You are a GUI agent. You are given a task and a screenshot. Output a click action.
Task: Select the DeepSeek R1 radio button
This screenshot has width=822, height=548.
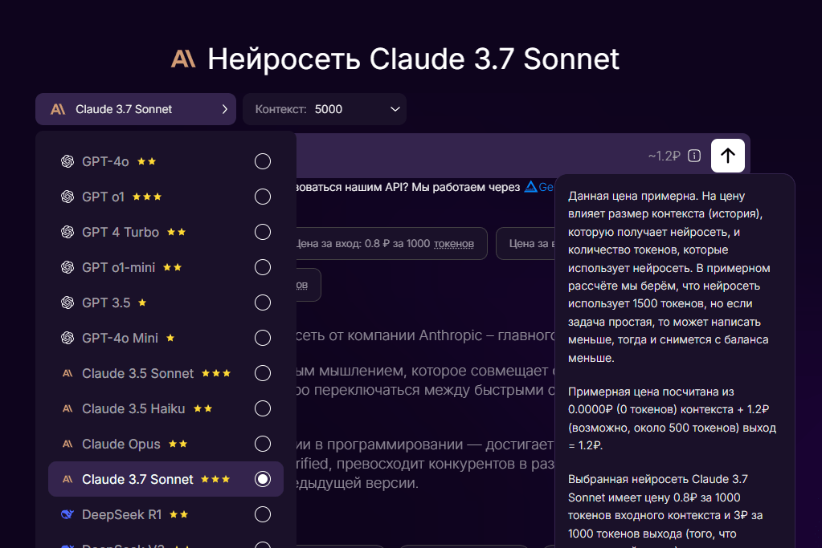coord(263,515)
